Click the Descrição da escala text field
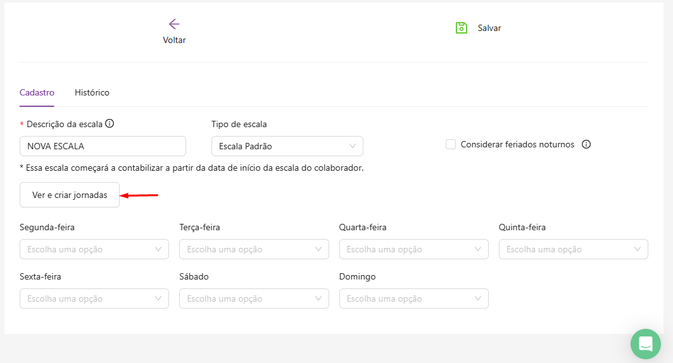 (103, 146)
